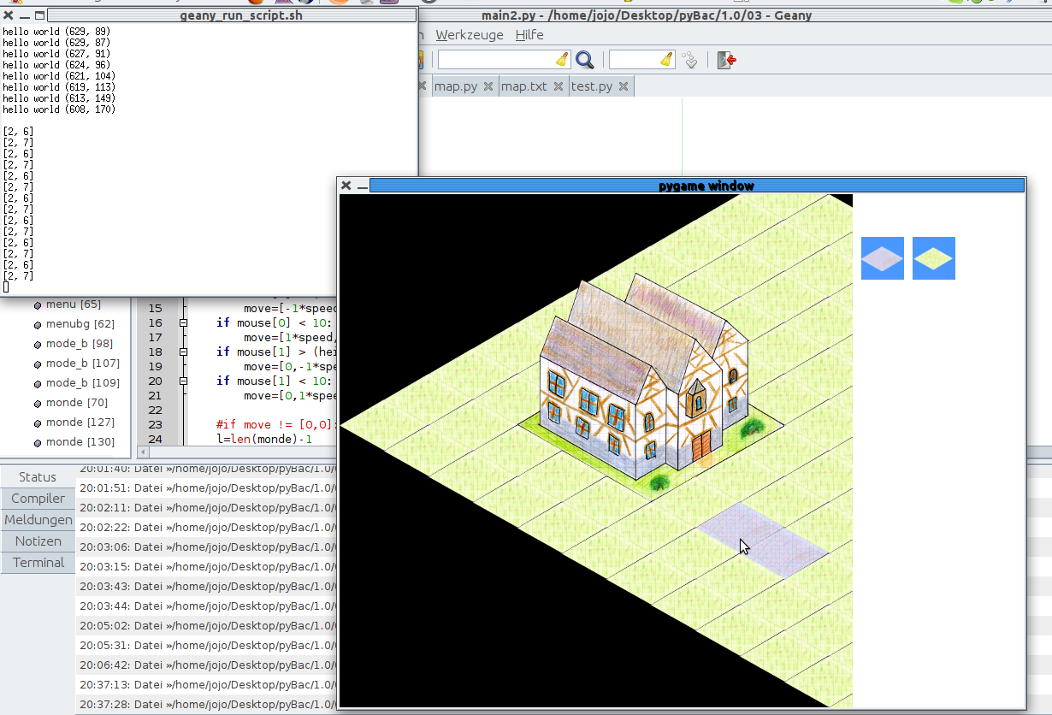1052x715 pixels.
Task: Open the Werkzeuge menu
Action: (469, 35)
